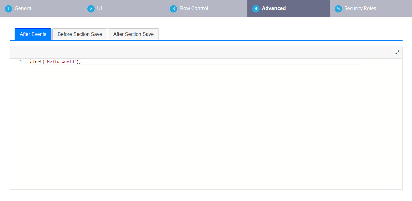Image resolution: width=412 pixels, height=201 pixels.
Task: Expand the code editor to fullscreen
Action: point(397,52)
